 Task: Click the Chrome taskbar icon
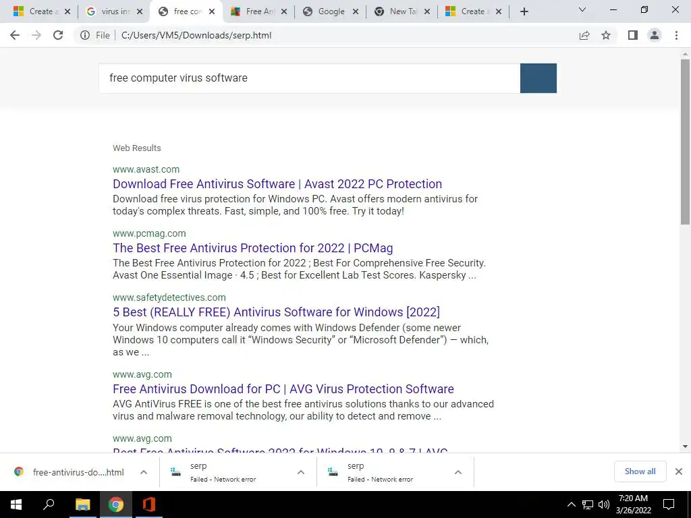click(x=116, y=505)
